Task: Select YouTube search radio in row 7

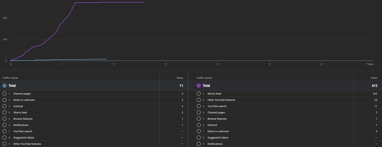Action: coord(4,131)
